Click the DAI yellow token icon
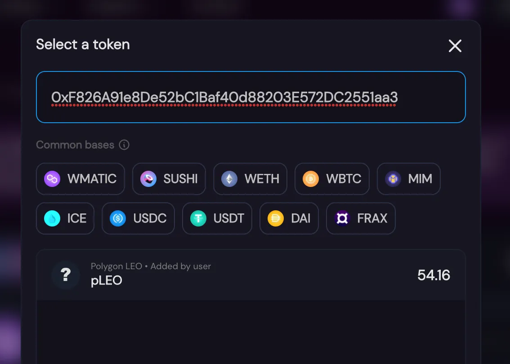Viewport: 510px width, 364px height. [276, 218]
